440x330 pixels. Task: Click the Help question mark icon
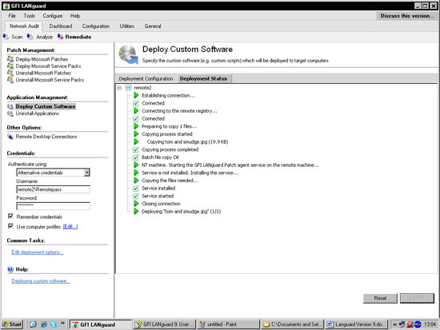click(10, 269)
